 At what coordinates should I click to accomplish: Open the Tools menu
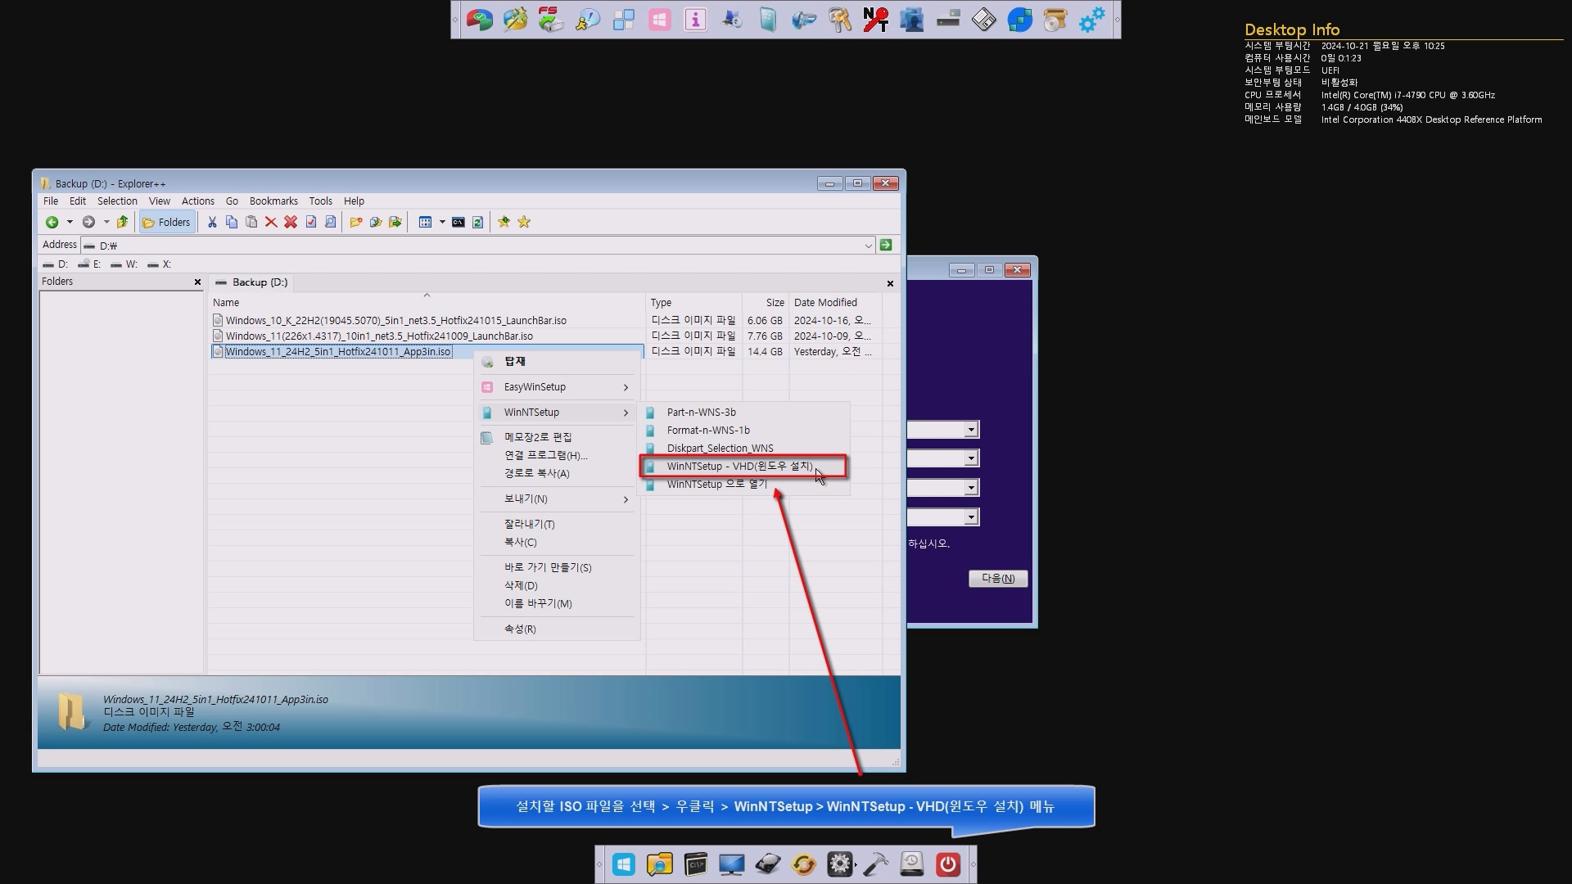coord(320,201)
